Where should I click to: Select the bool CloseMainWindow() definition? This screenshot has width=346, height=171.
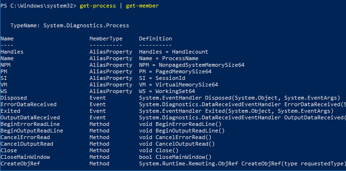click(175, 157)
